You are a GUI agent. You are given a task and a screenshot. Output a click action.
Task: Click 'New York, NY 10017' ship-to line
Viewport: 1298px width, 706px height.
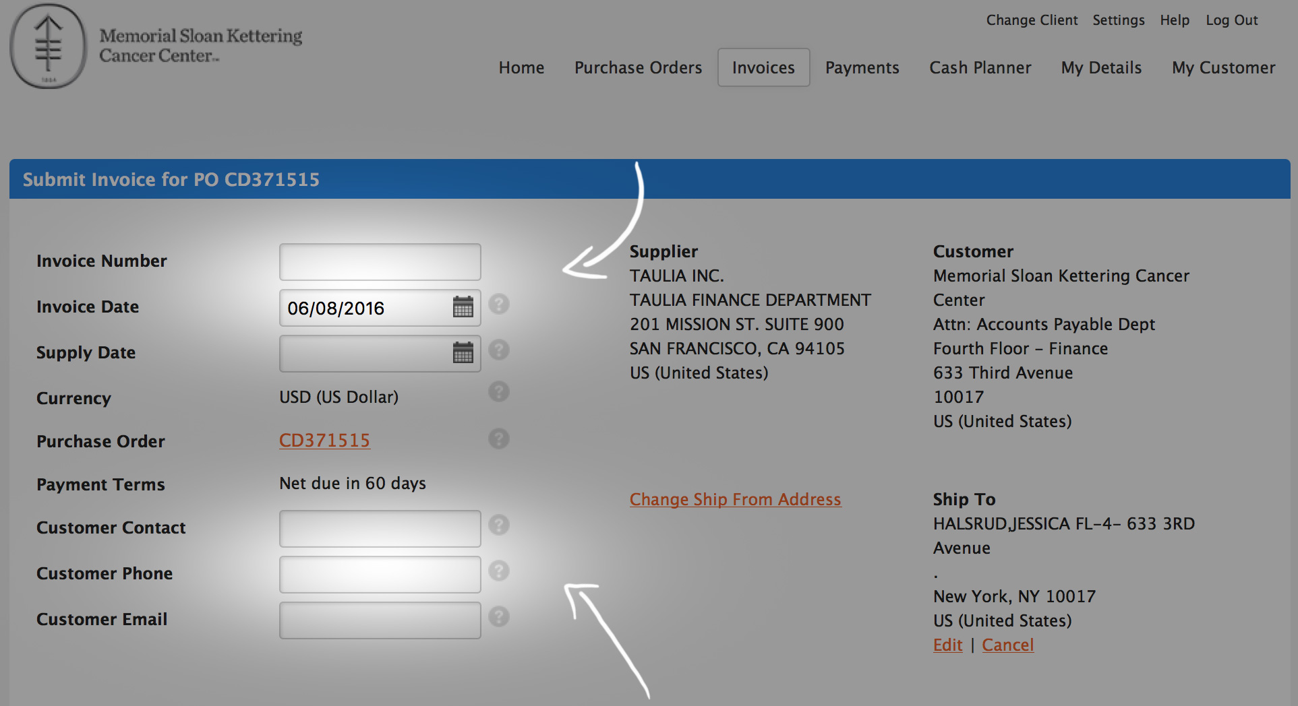[x=1014, y=596]
